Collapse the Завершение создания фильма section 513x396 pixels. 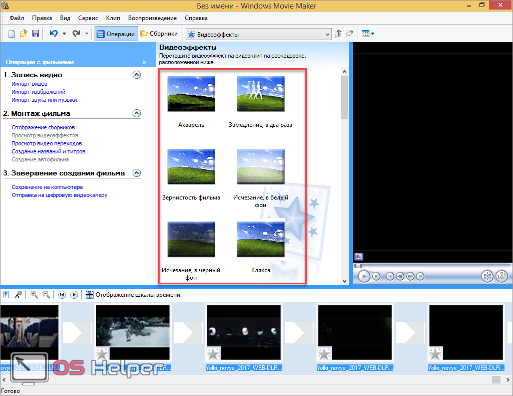coord(137,173)
